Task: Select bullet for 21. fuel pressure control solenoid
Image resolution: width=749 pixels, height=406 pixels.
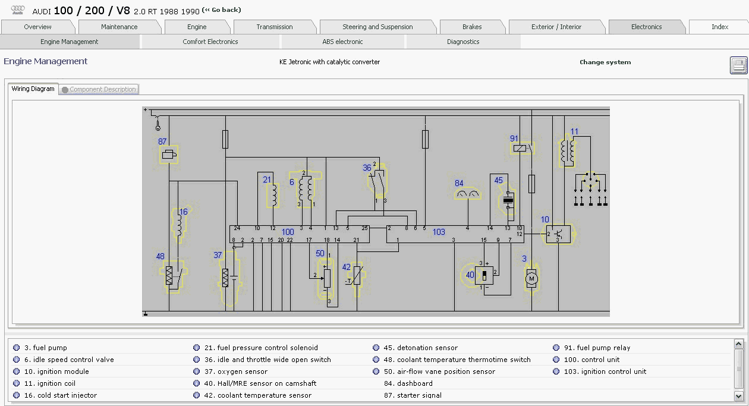Action: pyautogui.click(x=197, y=348)
